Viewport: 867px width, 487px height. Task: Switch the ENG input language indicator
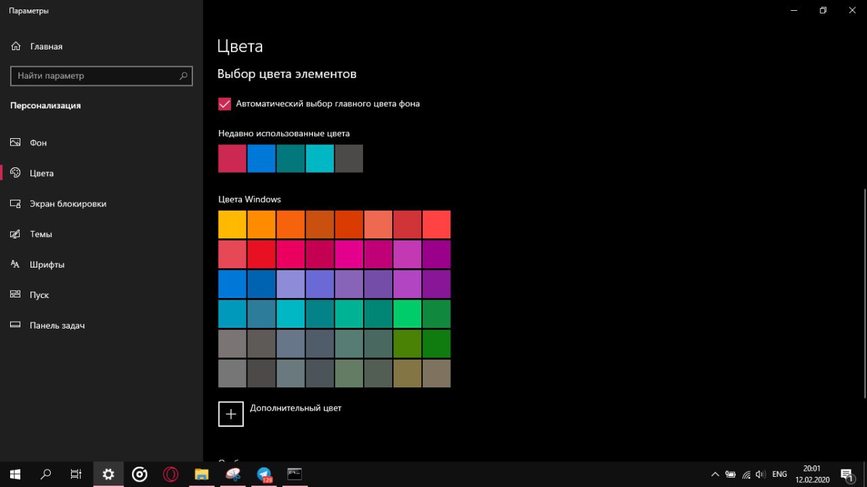tap(780, 474)
